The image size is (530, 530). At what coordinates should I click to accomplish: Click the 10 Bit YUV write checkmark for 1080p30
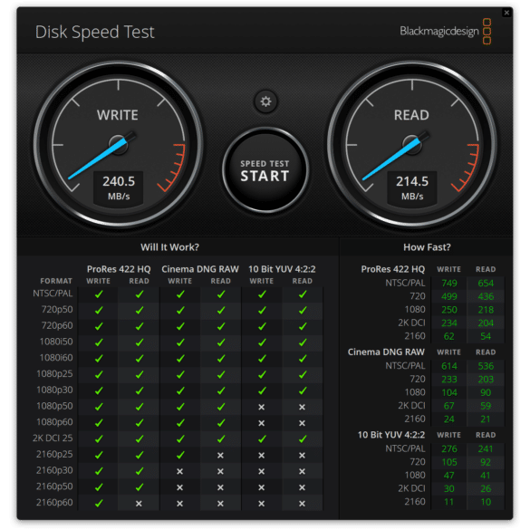click(262, 390)
